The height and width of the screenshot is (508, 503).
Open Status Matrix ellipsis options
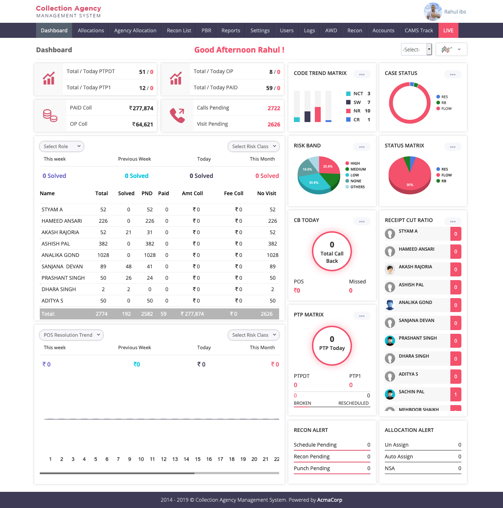tap(453, 147)
